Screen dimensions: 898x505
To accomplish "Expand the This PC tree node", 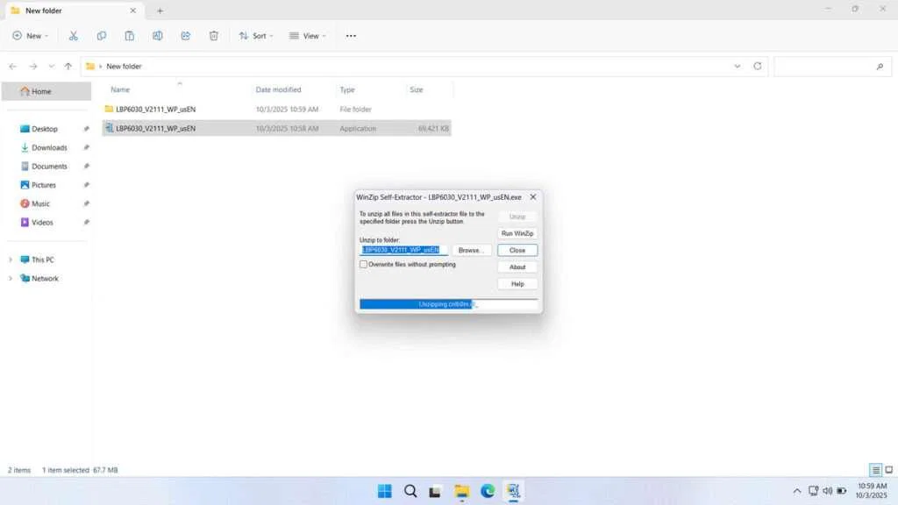I will pos(11,260).
